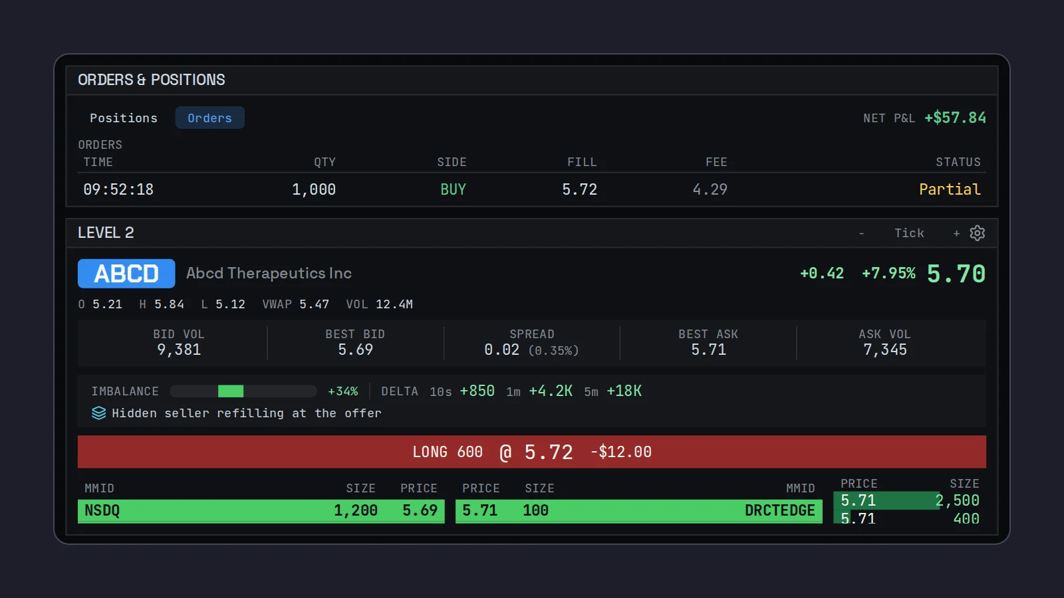Click the Partial order status
1064x598 pixels.
tap(950, 189)
